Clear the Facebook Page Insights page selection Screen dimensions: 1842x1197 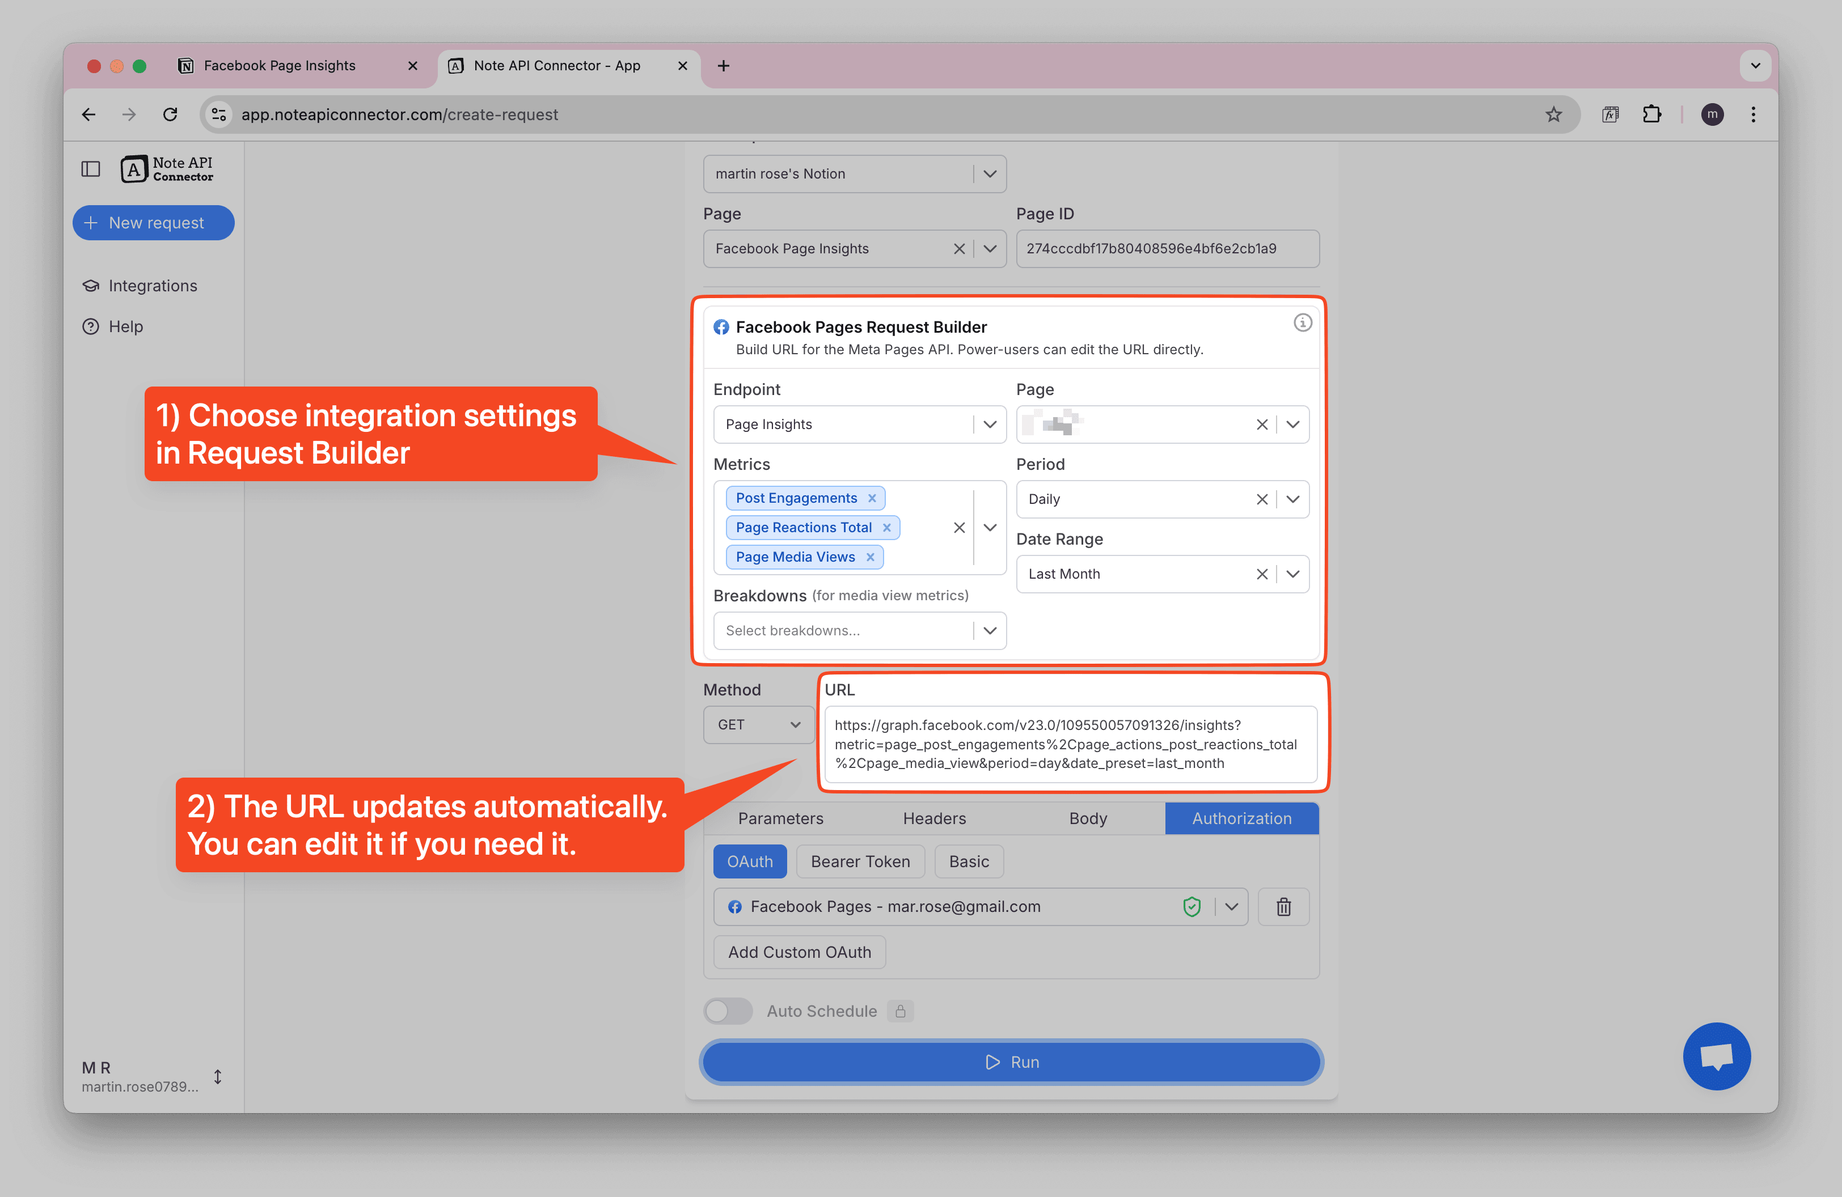(959, 248)
